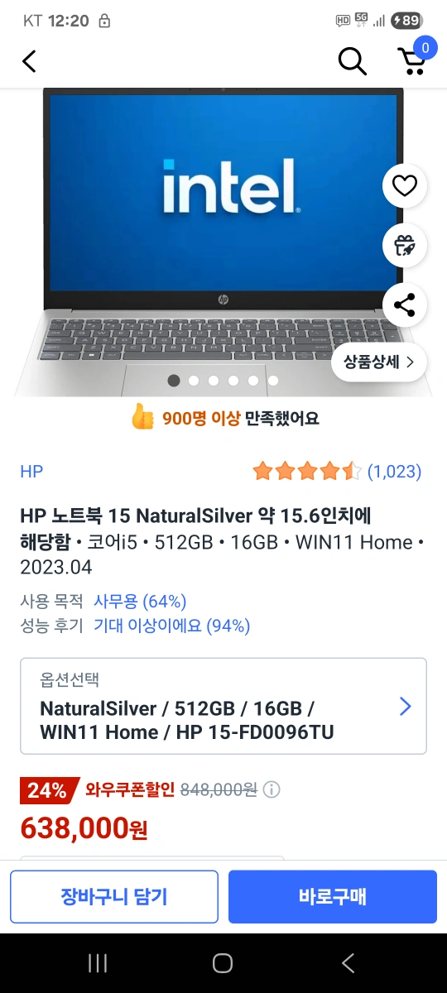
Task: Expand the 옵션선택 option selector
Action: click(x=223, y=706)
